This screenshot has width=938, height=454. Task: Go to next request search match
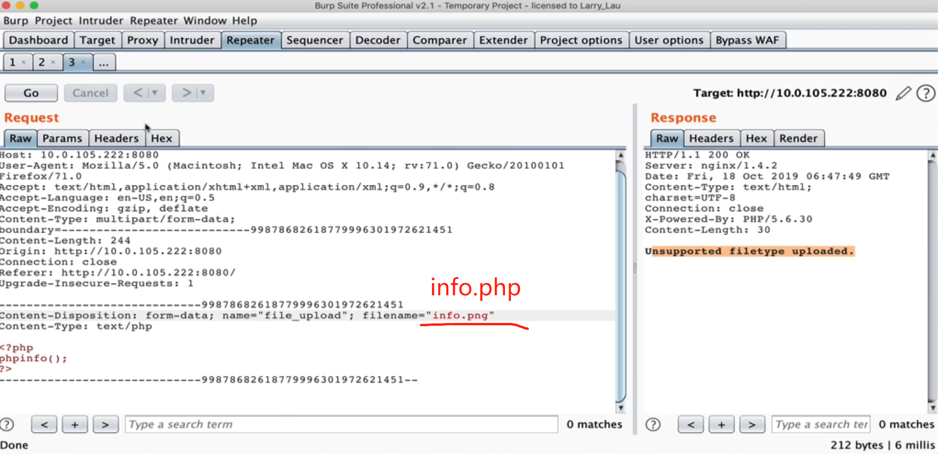pyautogui.click(x=105, y=425)
